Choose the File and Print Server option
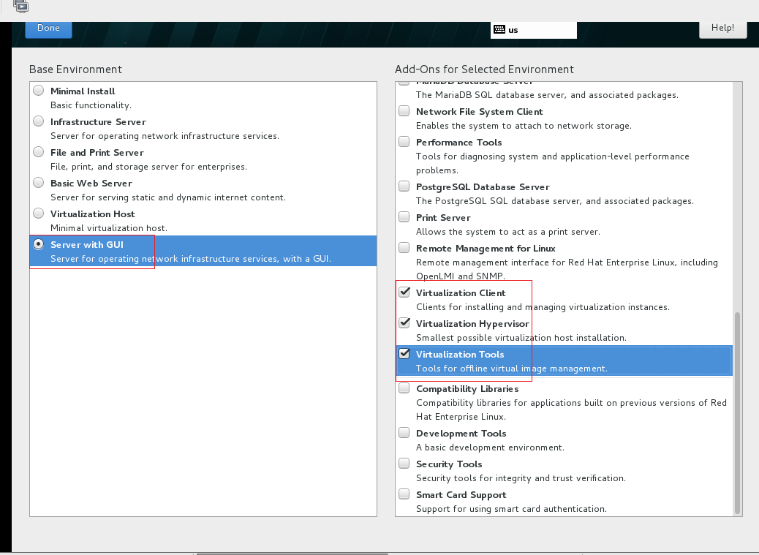The width and height of the screenshot is (759, 555). click(x=38, y=152)
